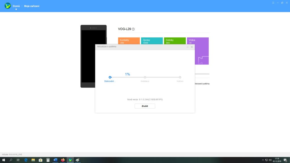Open Windows notification center

coord(285,160)
